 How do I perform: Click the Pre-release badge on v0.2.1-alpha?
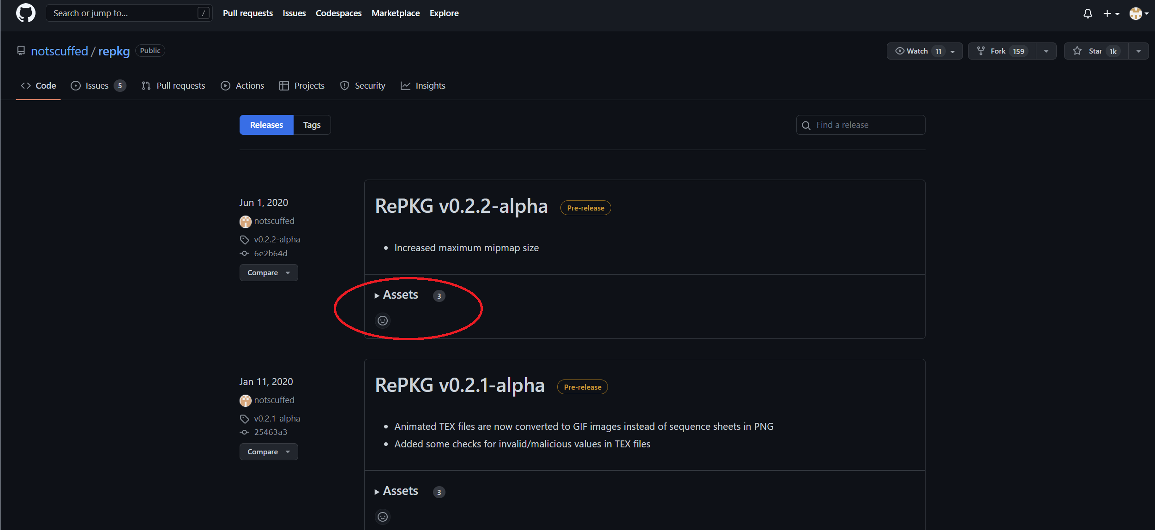click(583, 387)
